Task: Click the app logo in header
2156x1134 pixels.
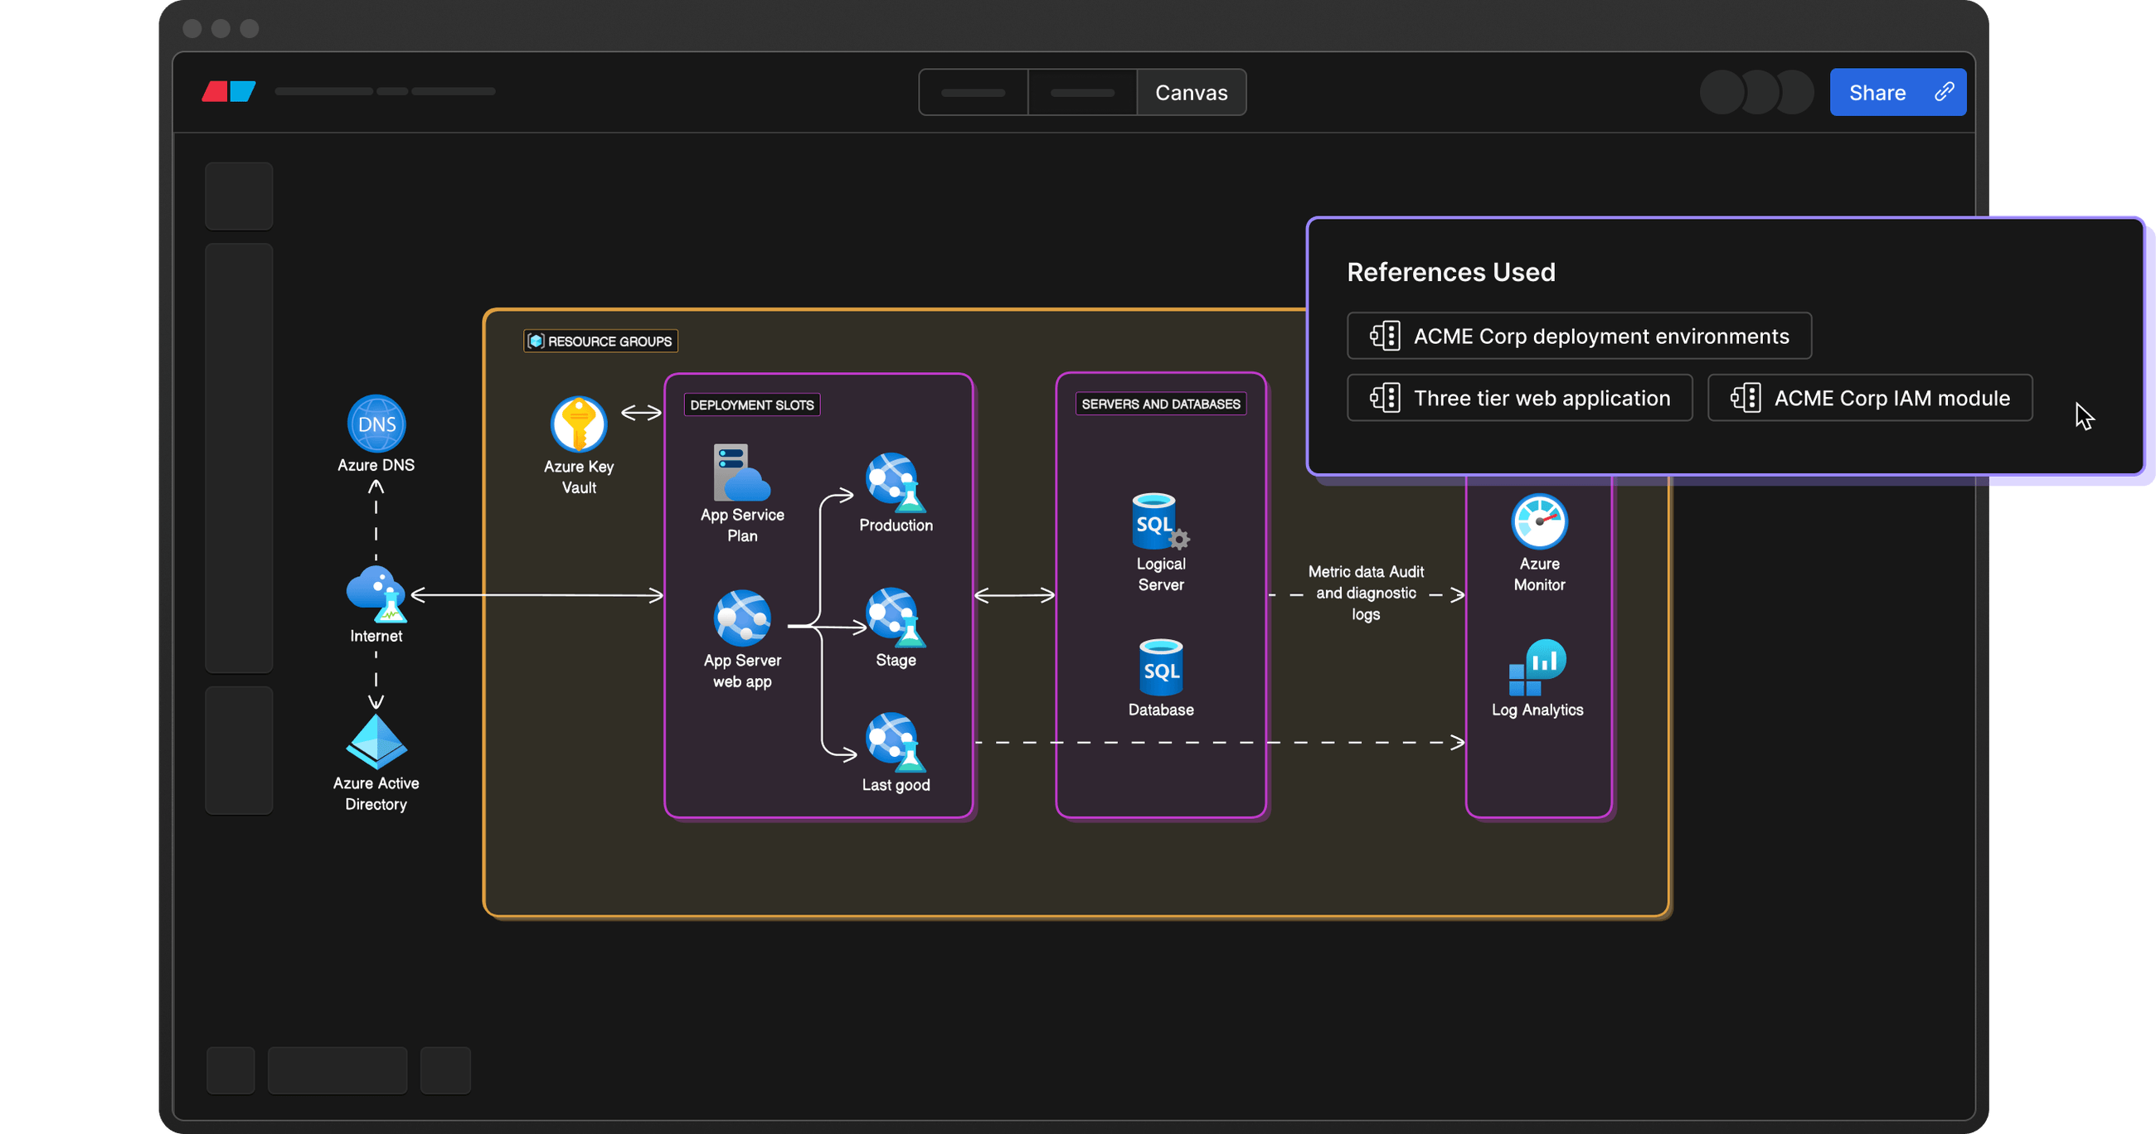Action: pos(229,91)
